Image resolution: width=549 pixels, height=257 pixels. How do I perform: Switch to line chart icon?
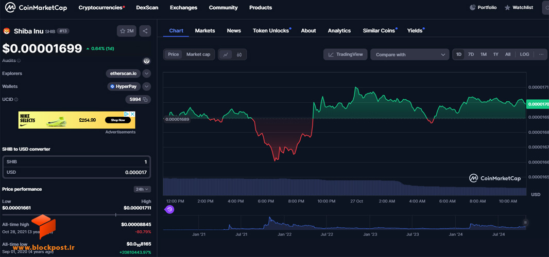pos(226,54)
